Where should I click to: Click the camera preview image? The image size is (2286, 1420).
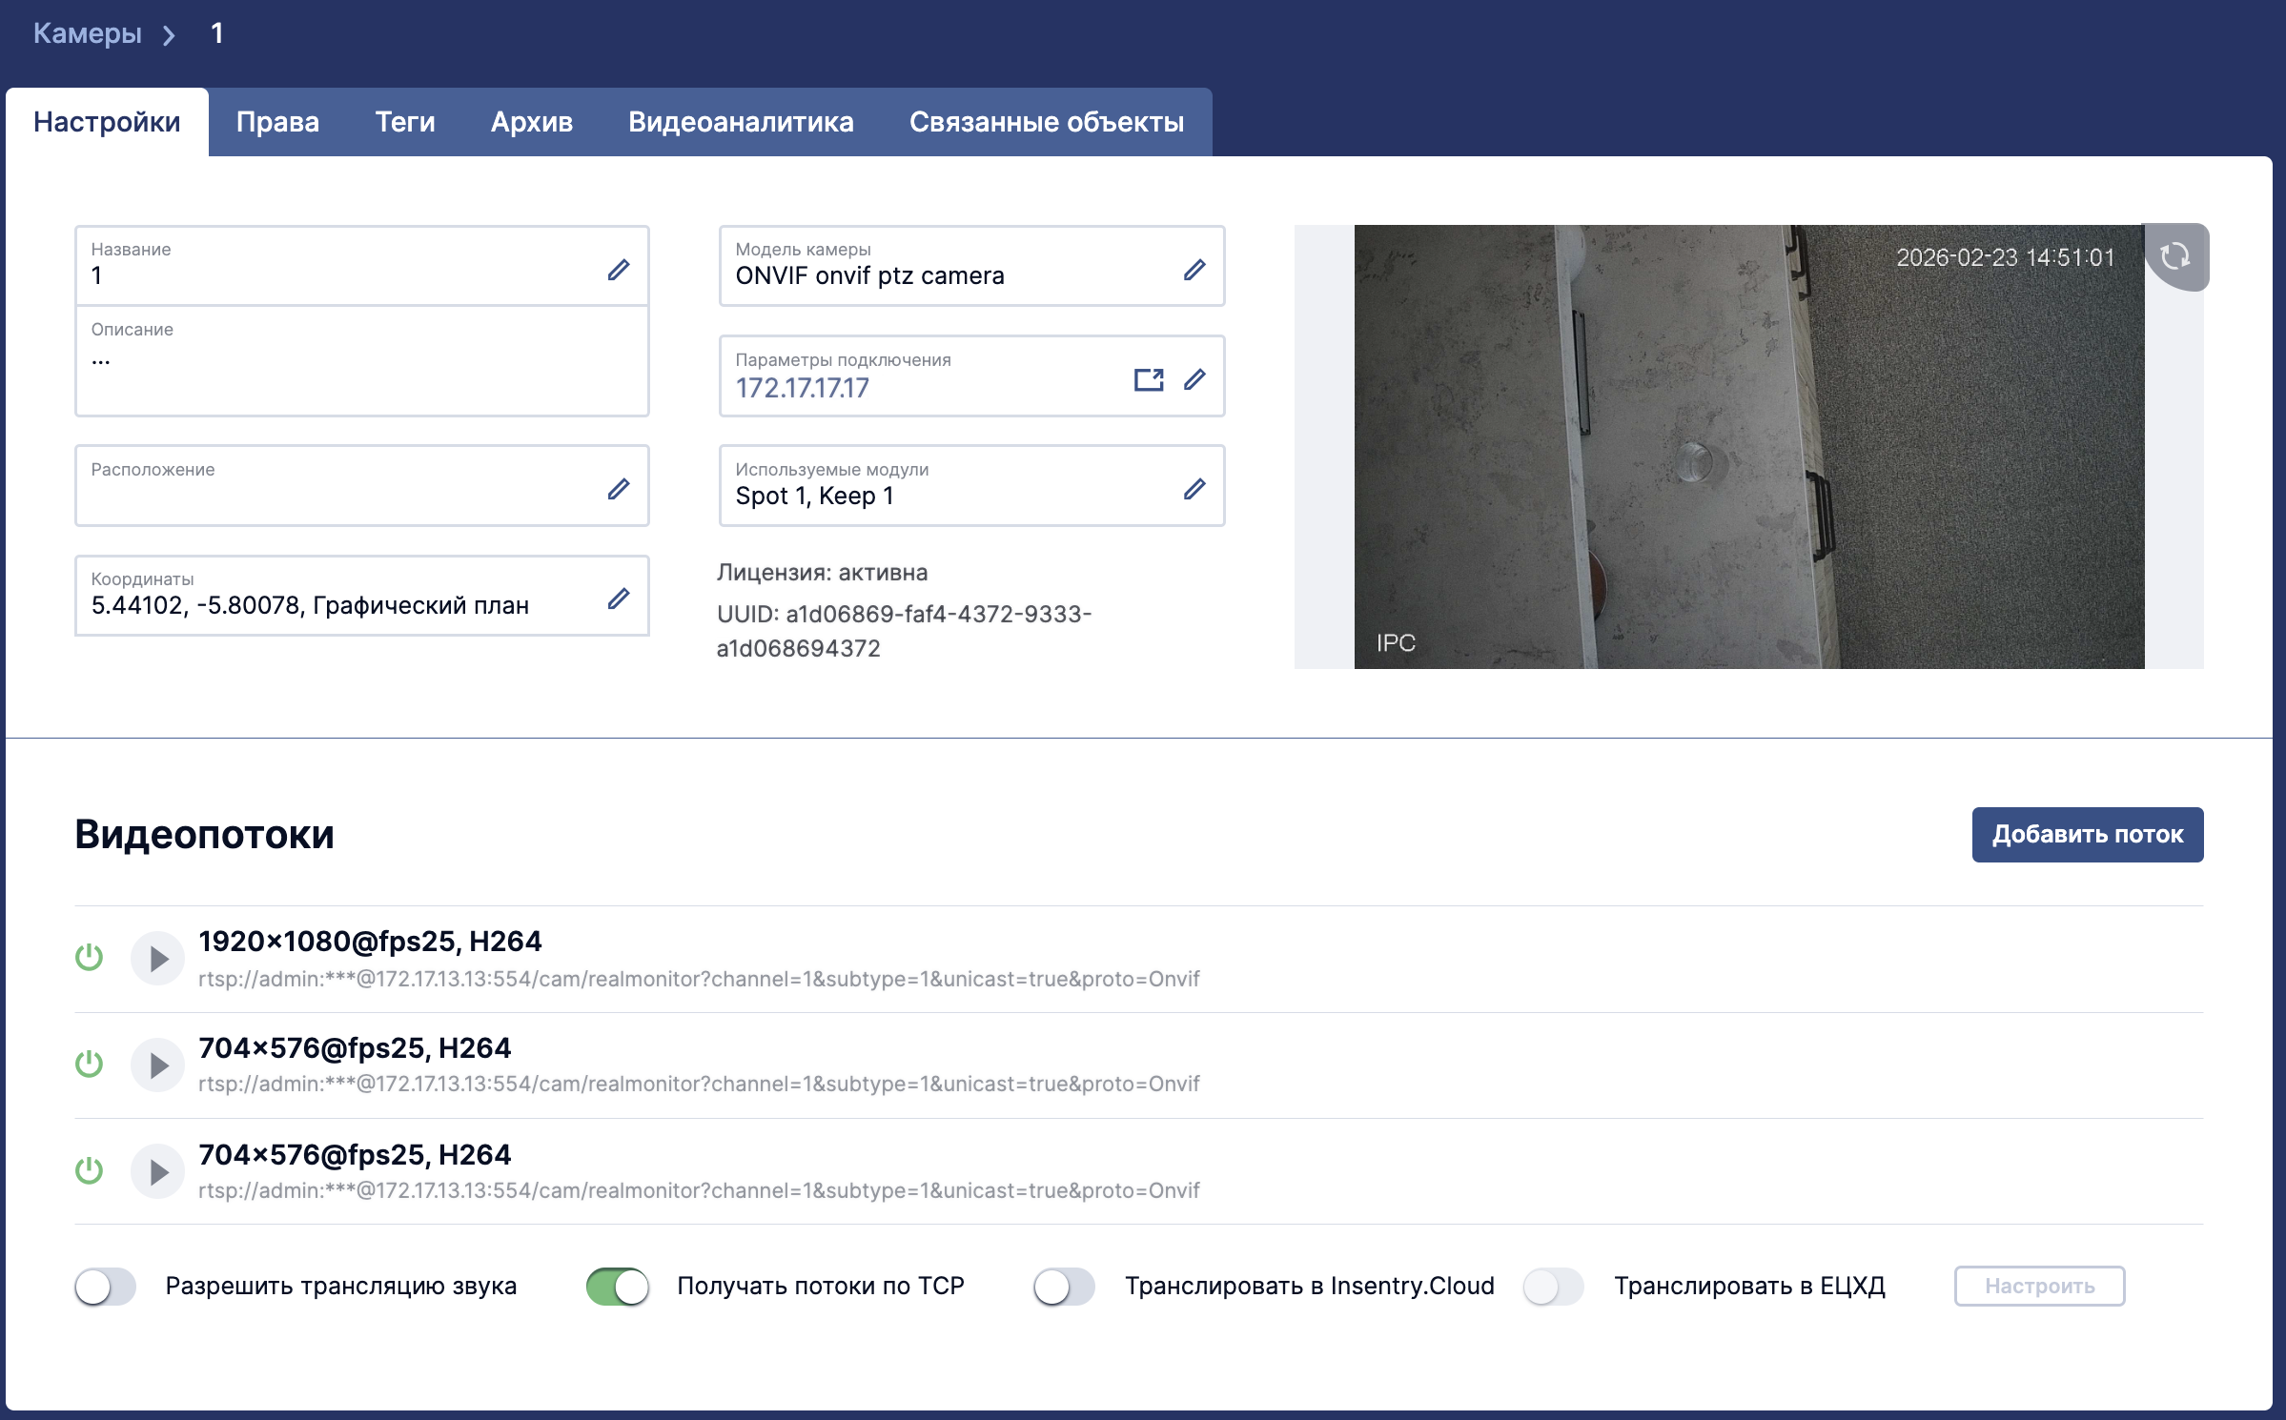(1749, 447)
